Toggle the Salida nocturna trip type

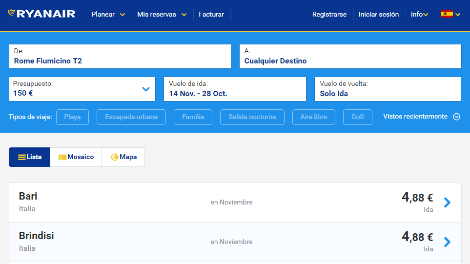point(252,117)
